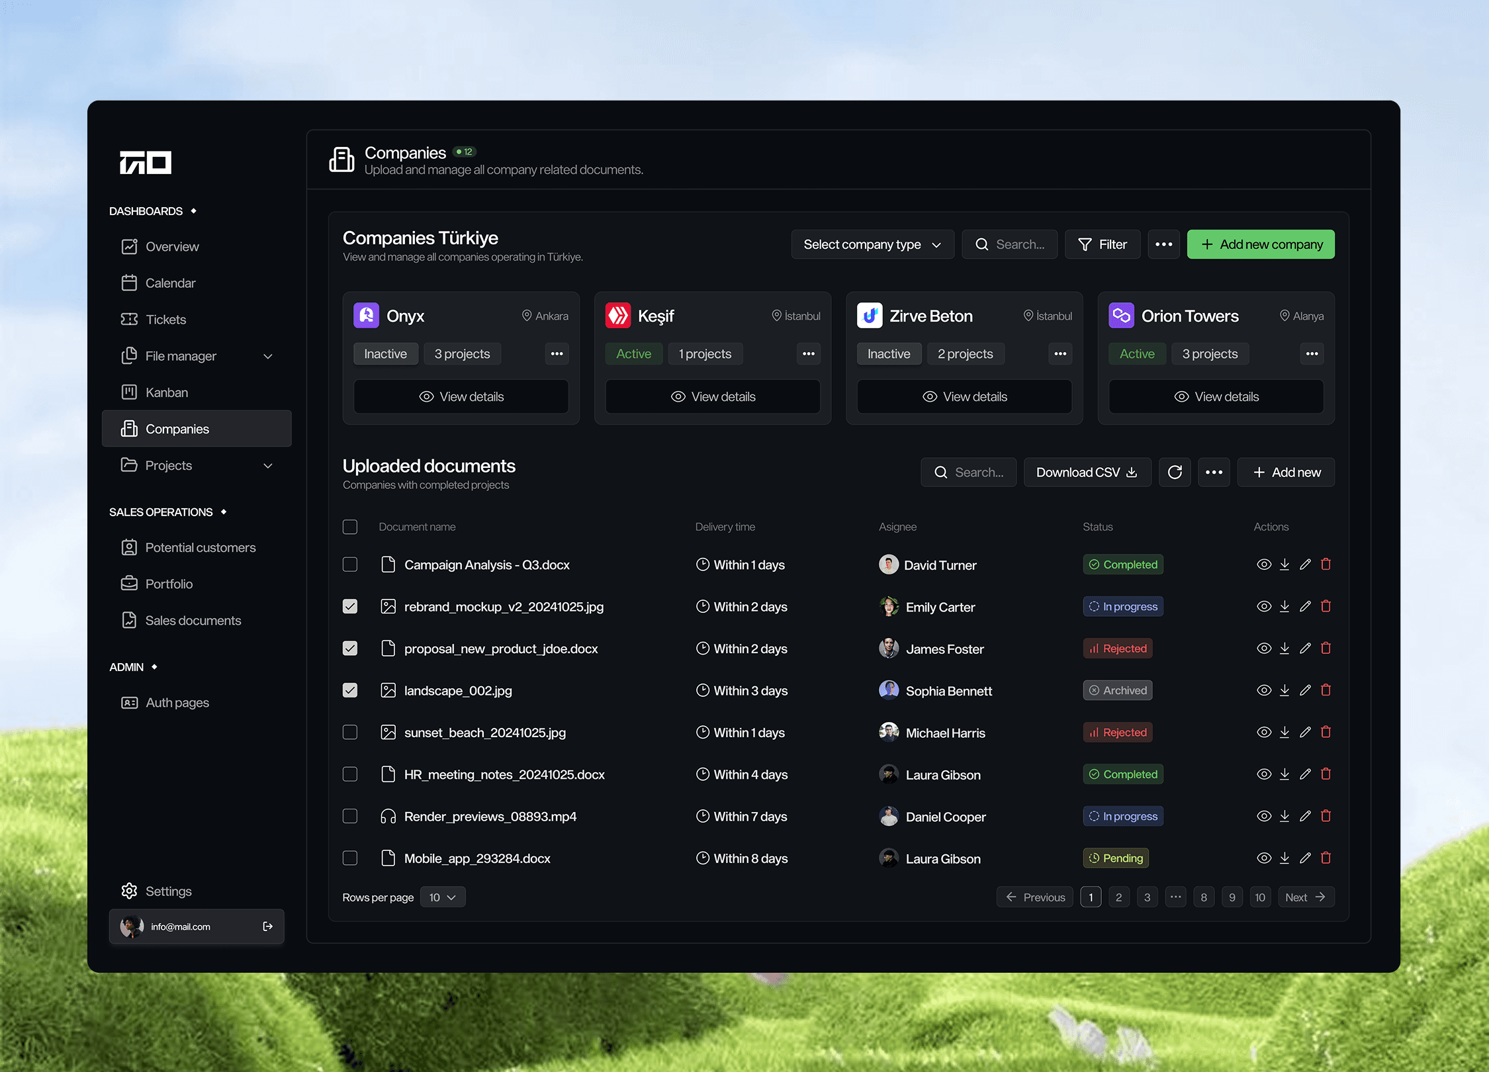
Task: Refresh the Uploaded documents list
Action: [1175, 472]
